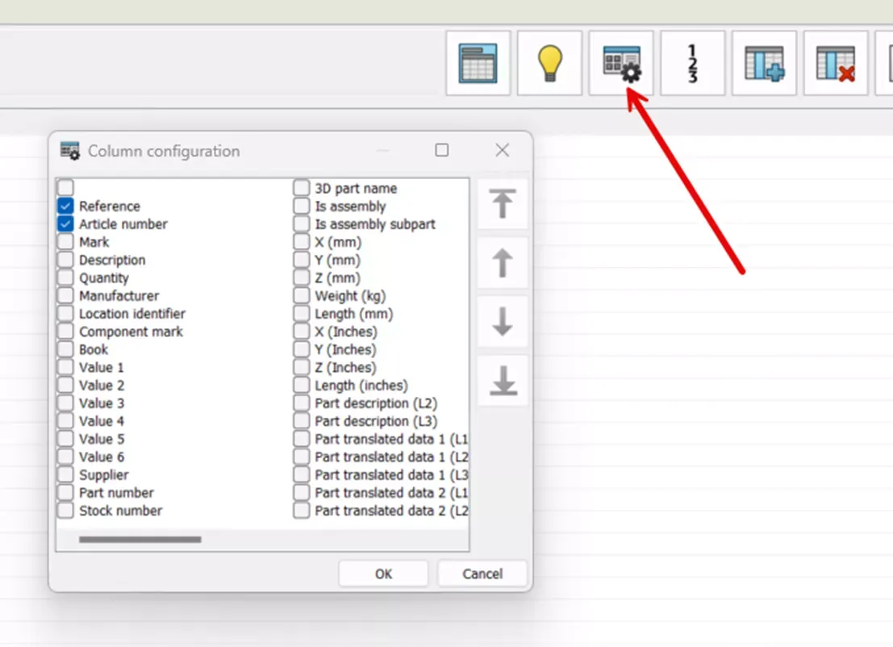Move selected column down one position
The width and height of the screenshot is (893, 647).
pyautogui.click(x=503, y=322)
